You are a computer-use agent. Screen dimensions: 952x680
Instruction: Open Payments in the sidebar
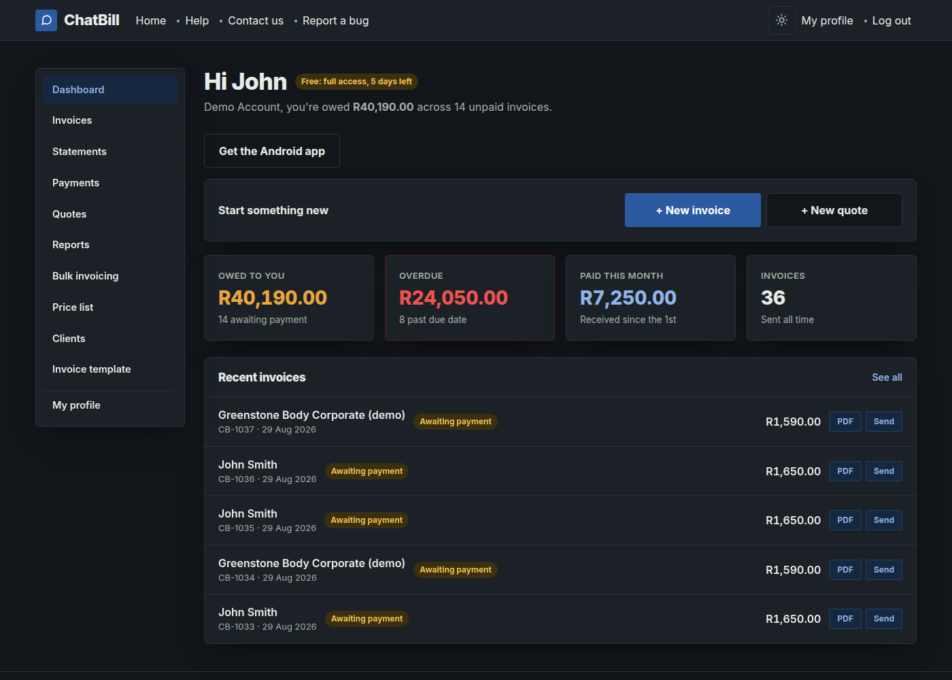point(110,183)
